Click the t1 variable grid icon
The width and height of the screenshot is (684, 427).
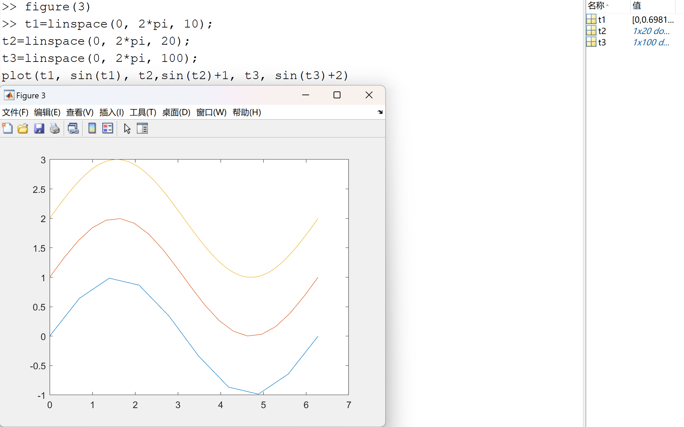591,19
